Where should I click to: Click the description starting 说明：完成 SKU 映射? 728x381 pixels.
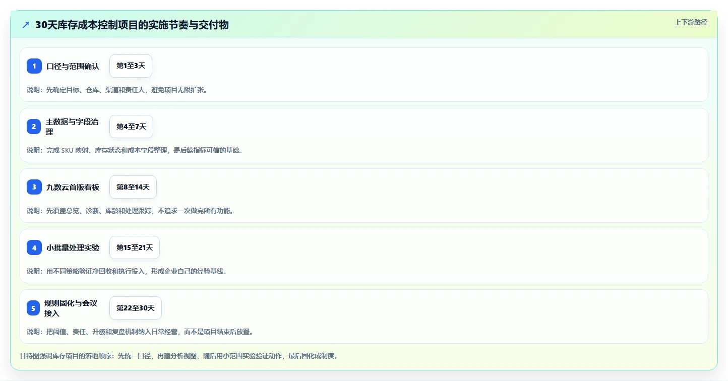[136, 150]
